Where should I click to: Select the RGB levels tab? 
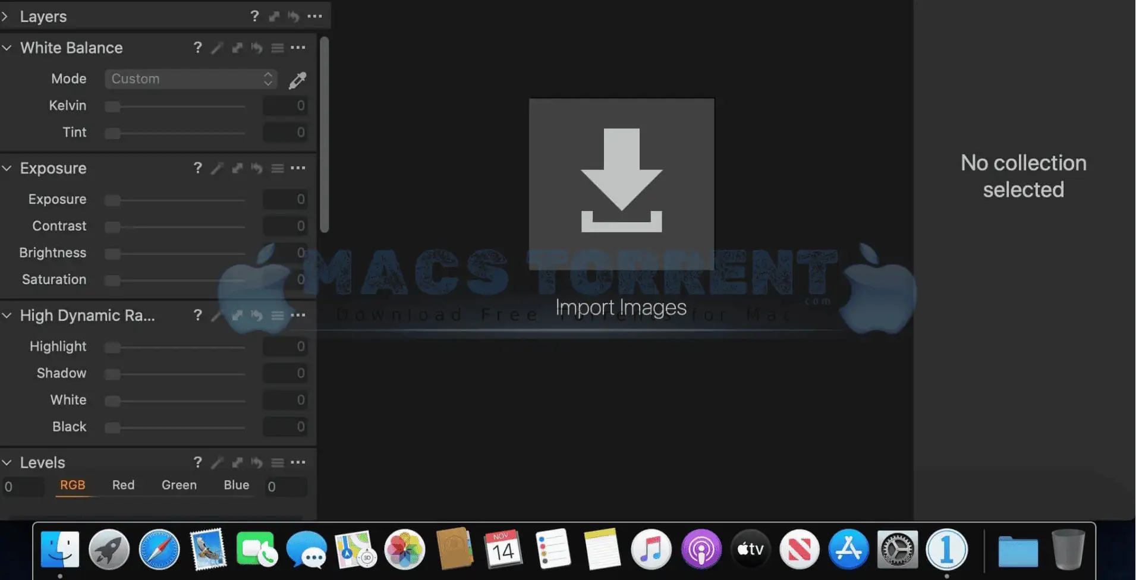tap(73, 485)
